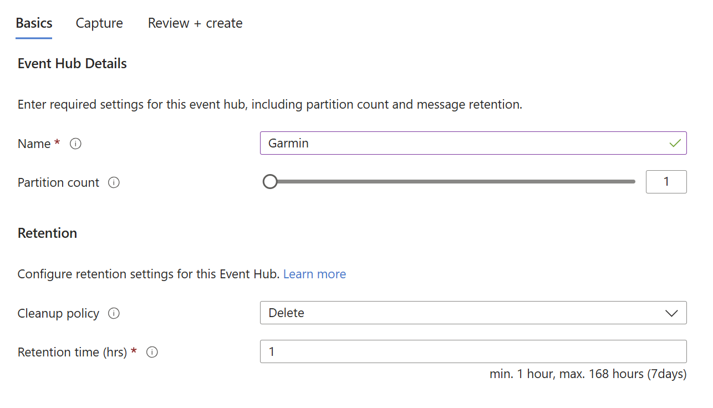Click the Retention section heading
Image resolution: width=713 pixels, height=408 pixels.
(x=47, y=233)
